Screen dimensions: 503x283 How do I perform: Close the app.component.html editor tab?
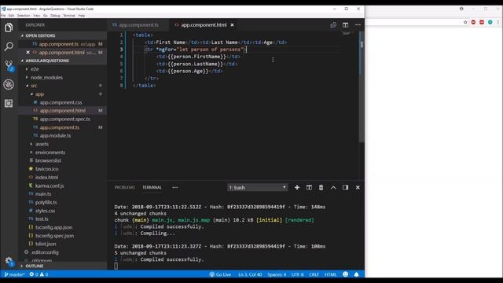pyautogui.click(x=232, y=25)
